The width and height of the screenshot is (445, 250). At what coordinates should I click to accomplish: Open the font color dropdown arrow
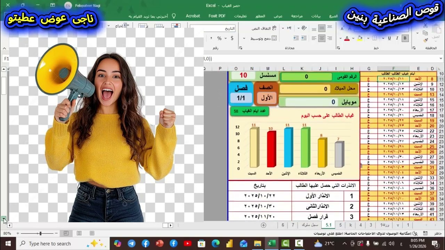pyautogui.click(x=341, y=38)
